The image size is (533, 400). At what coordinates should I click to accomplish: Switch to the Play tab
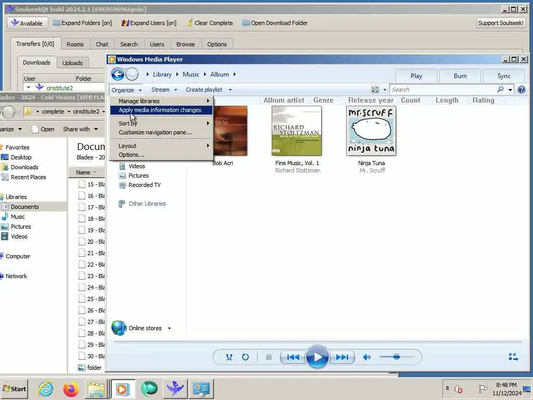click(x=416, y=76)
